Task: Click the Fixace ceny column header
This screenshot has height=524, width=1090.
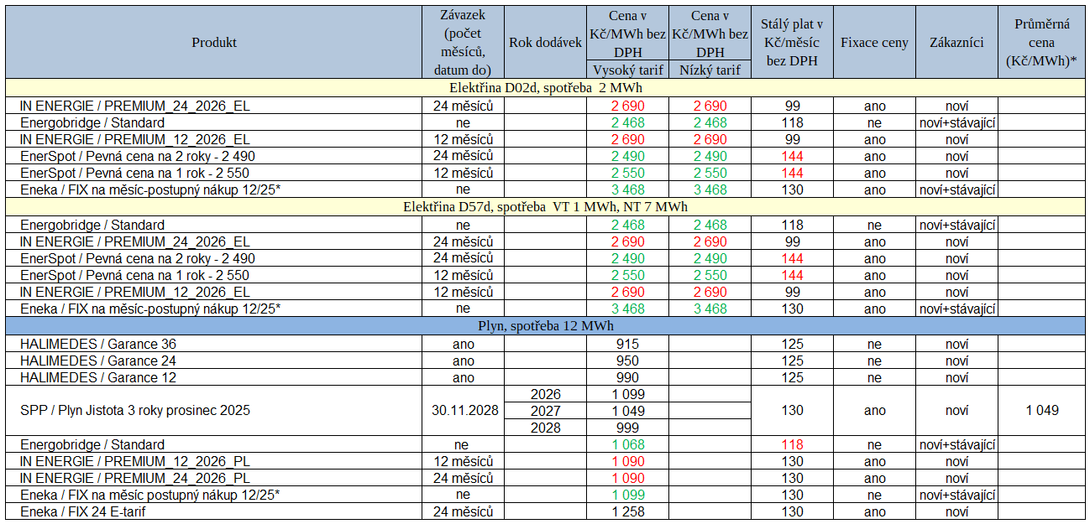Action: [874, 42]
